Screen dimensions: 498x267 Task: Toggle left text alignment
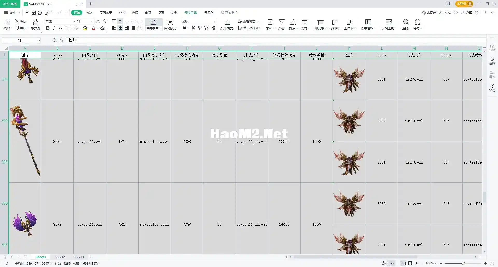click(x=114, y=28)
